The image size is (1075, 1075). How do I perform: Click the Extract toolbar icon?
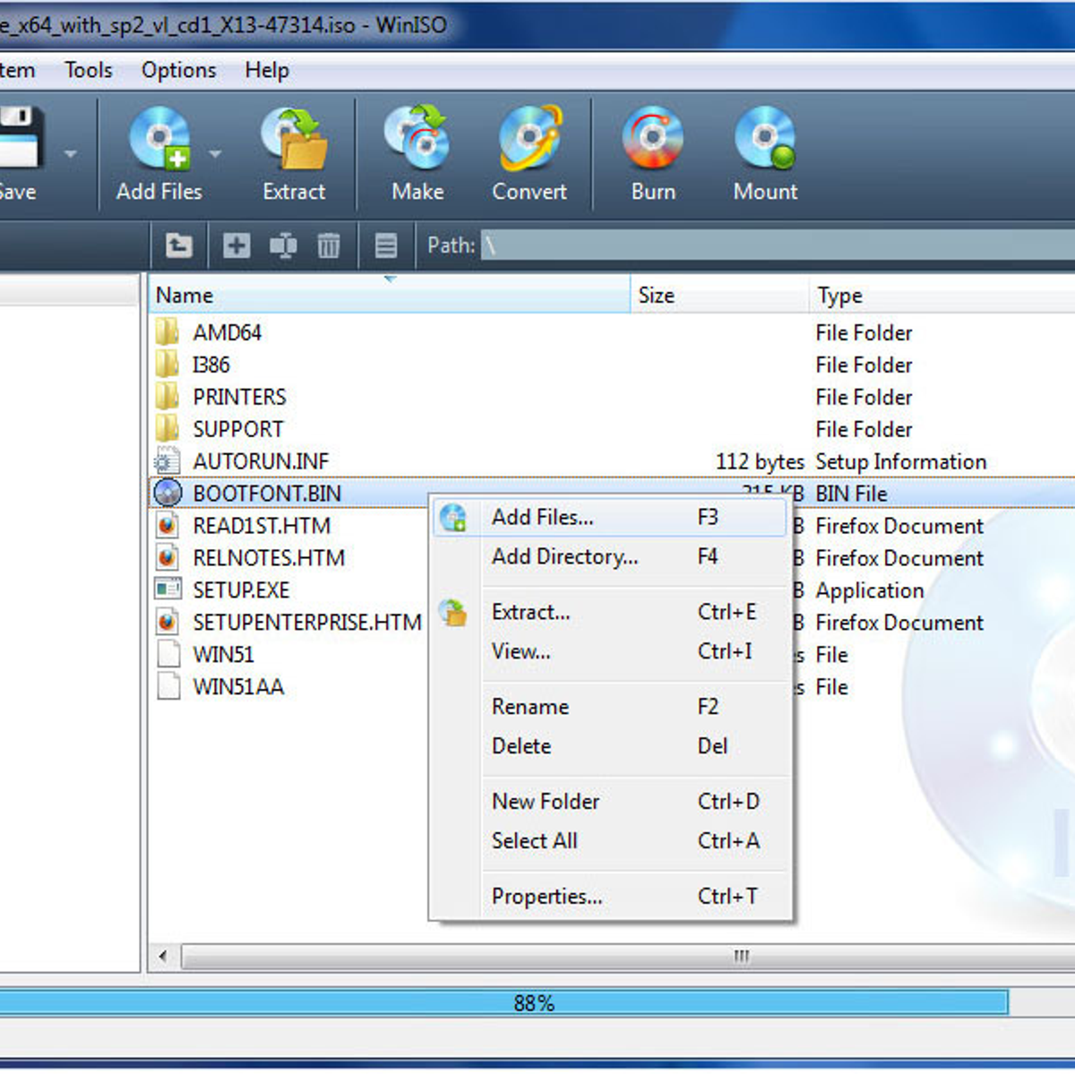(294, 140)
